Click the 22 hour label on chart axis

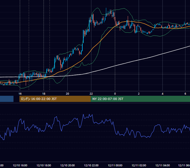[x=91, y=94]
